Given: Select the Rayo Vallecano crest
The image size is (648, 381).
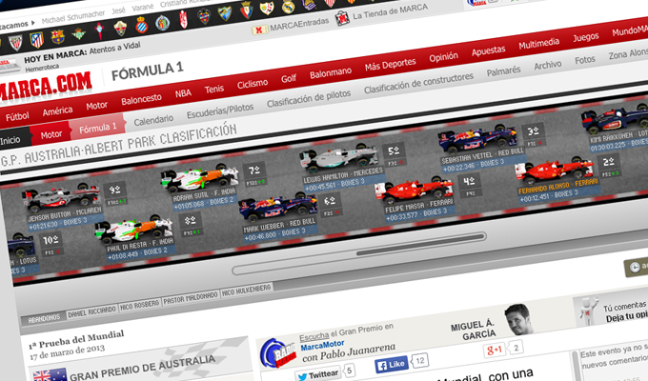Looking at the screenshot, I should click(x=267, y=8).
